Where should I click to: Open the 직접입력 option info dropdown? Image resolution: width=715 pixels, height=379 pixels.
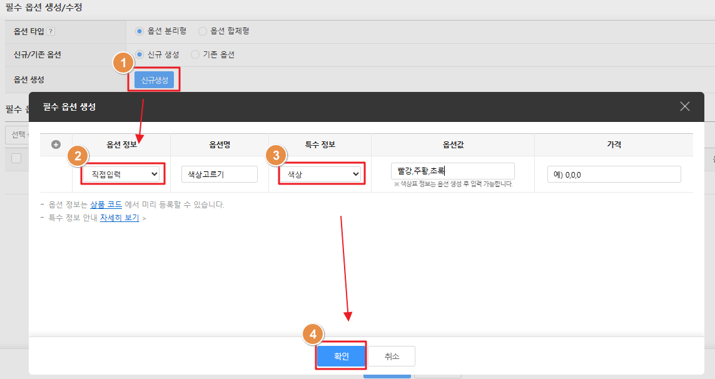(121, 174)
